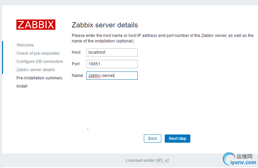The height and width of the screenshot is (168, 258).
Task: Select the Install step in sidebar
Action: pos(22,86)
